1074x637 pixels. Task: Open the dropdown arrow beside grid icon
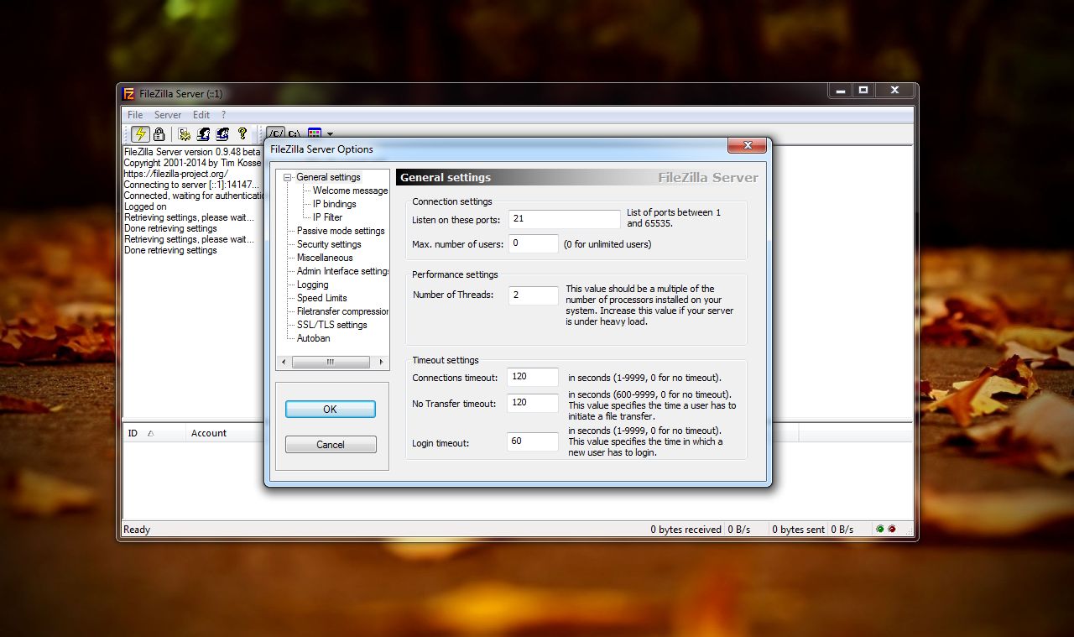[x=330, y=134]
